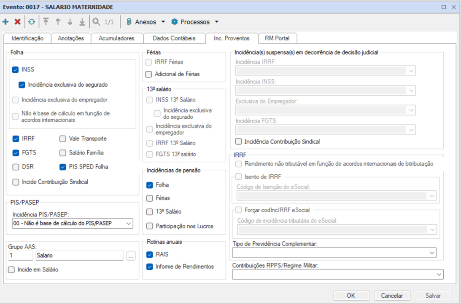Toggle the RAIS checkbox
Viewport: 461px width, 304px height.
point(150,255)
